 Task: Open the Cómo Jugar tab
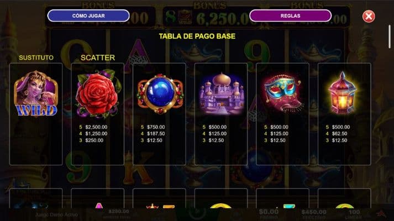coord(88,16)
